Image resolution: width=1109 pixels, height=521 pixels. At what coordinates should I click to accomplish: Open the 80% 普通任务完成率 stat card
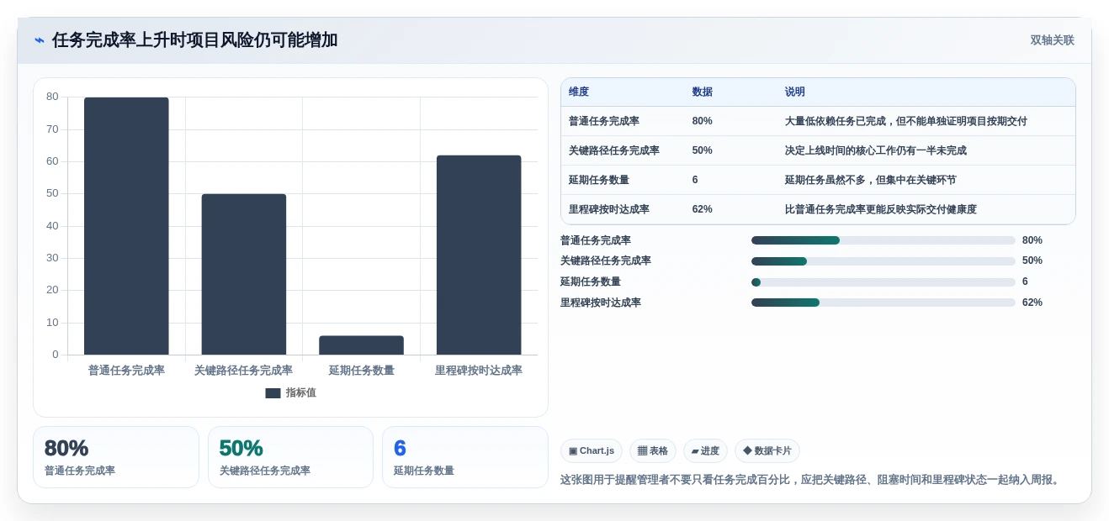pos(116,457)
